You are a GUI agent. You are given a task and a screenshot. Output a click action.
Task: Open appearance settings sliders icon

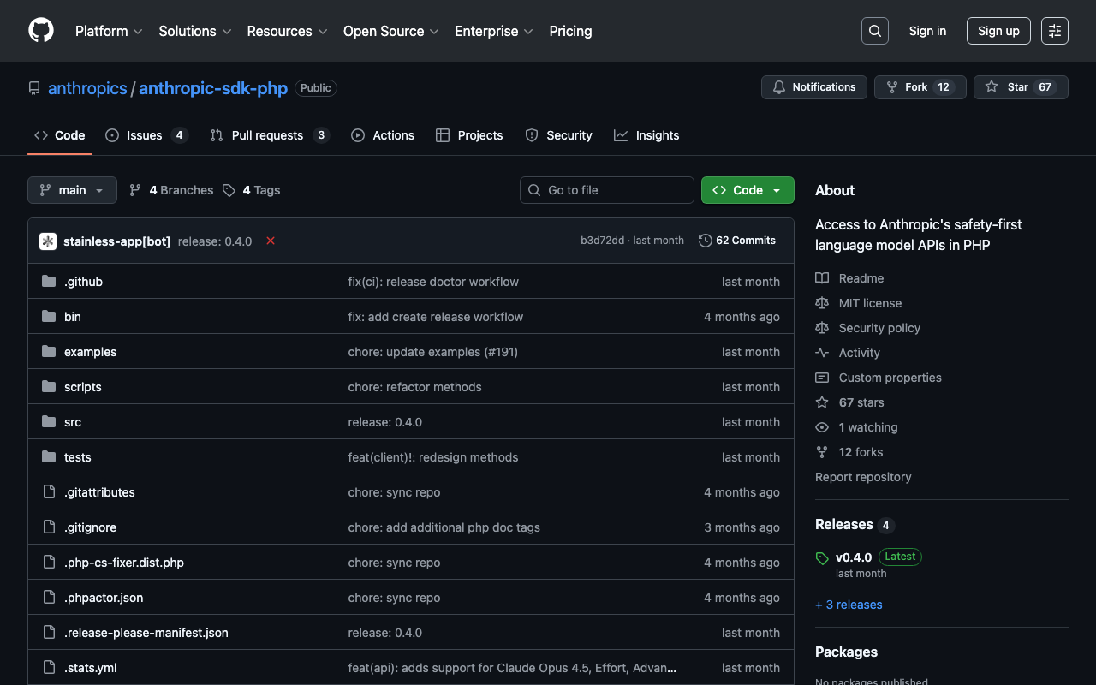click(x=1054, y=31)
